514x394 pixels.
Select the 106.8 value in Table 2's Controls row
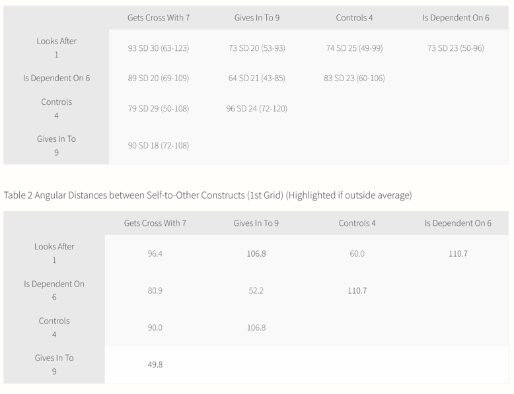coord(256,327)
